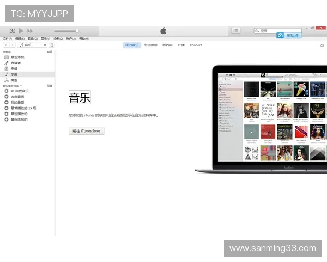Open the 歌曲(O) menu

coord(33,39)
